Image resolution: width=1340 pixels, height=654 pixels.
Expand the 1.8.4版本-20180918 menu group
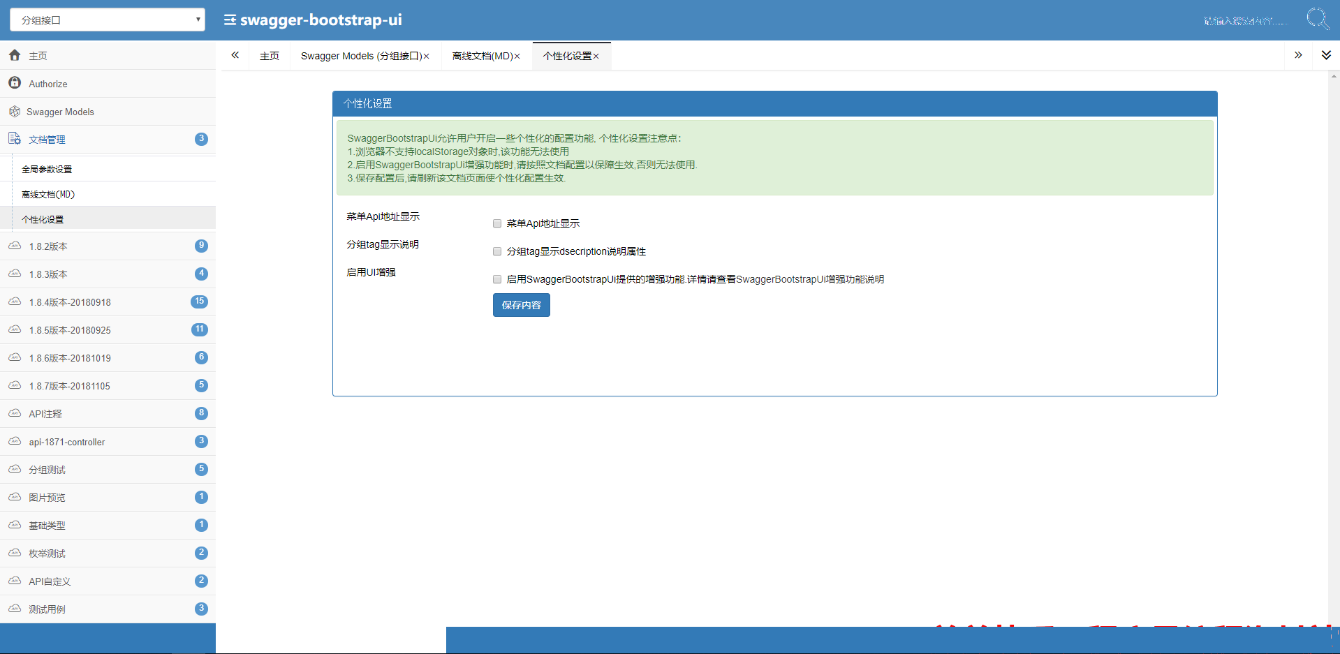pyautogui.click(x=108, y=302)
